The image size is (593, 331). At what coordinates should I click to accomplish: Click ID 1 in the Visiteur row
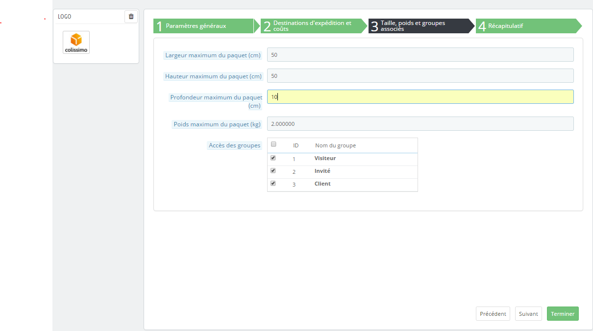click(x=294, y=159)
